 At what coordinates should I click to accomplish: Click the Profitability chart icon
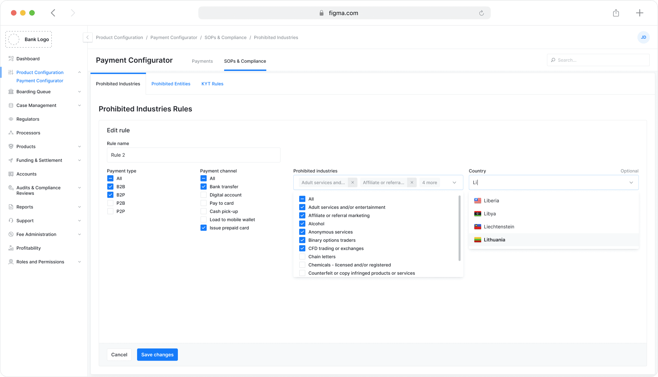pyautogui.click(x=11, y=248)
